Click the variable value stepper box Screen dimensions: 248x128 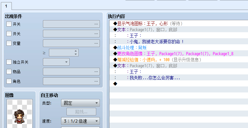(64, 53)
